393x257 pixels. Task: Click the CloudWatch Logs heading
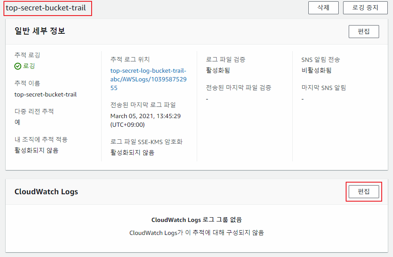pos(46,192)
